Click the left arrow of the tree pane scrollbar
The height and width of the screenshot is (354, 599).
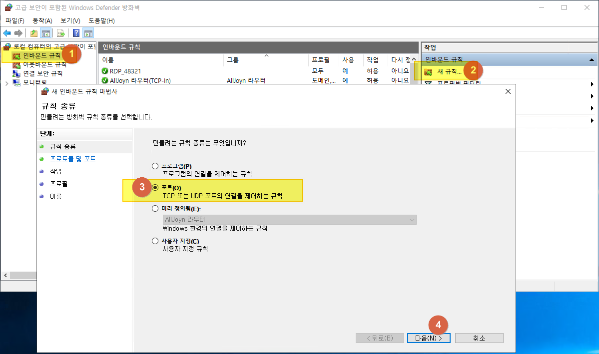coord(5,275)
